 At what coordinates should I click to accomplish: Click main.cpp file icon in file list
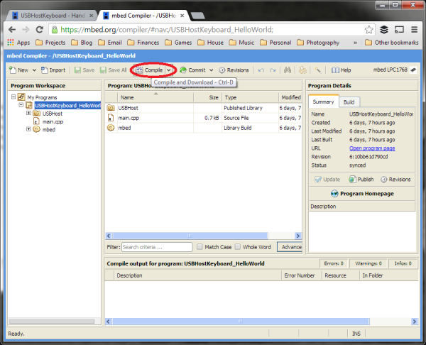pos(111,118)
